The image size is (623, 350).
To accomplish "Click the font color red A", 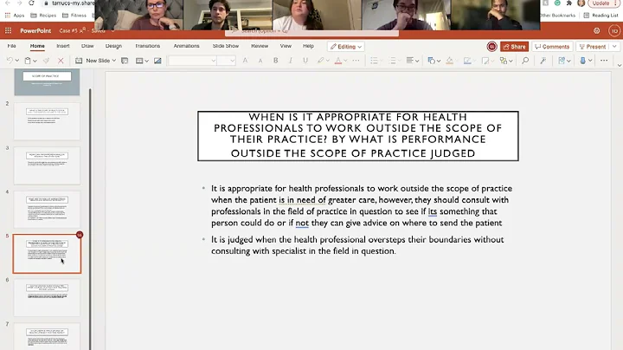I will 338,61.
